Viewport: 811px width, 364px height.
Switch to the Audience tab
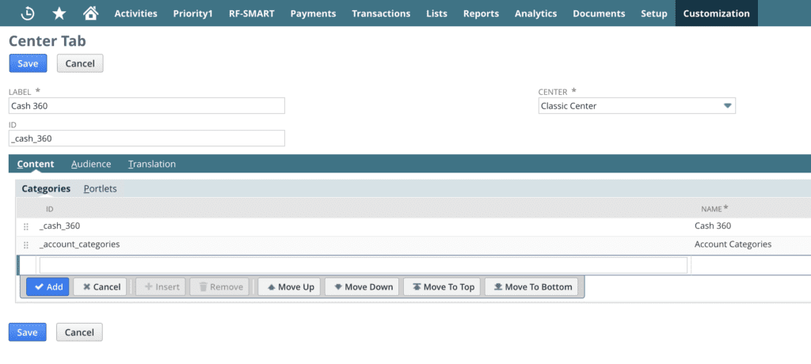point(91,164)
